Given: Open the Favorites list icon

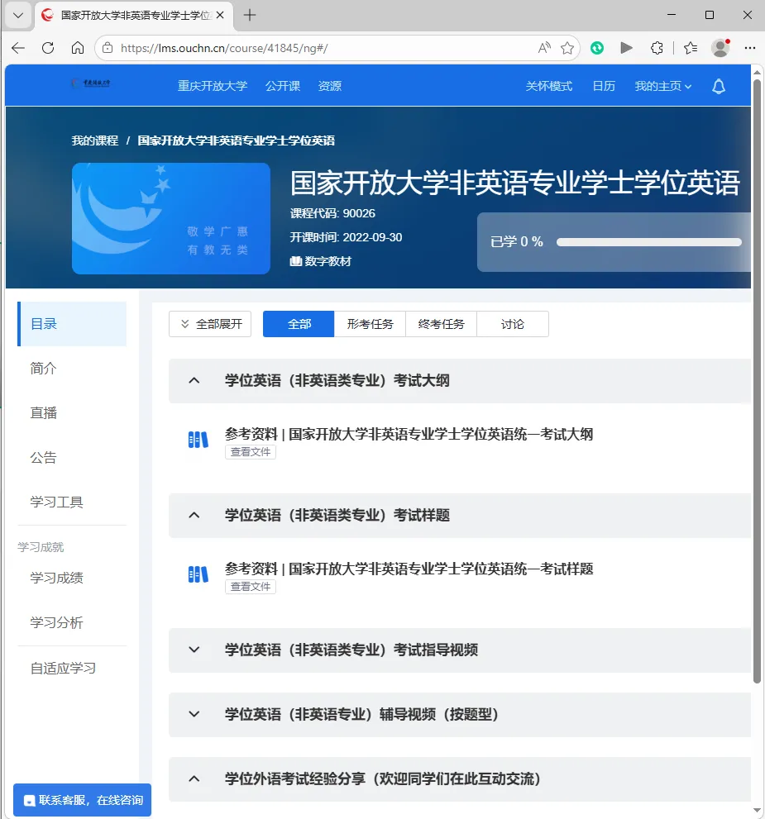Looking at the screenshot, I should pos(691,48).
